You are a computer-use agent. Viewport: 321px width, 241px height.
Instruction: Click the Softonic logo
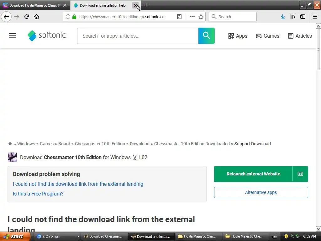pos(47,36)
